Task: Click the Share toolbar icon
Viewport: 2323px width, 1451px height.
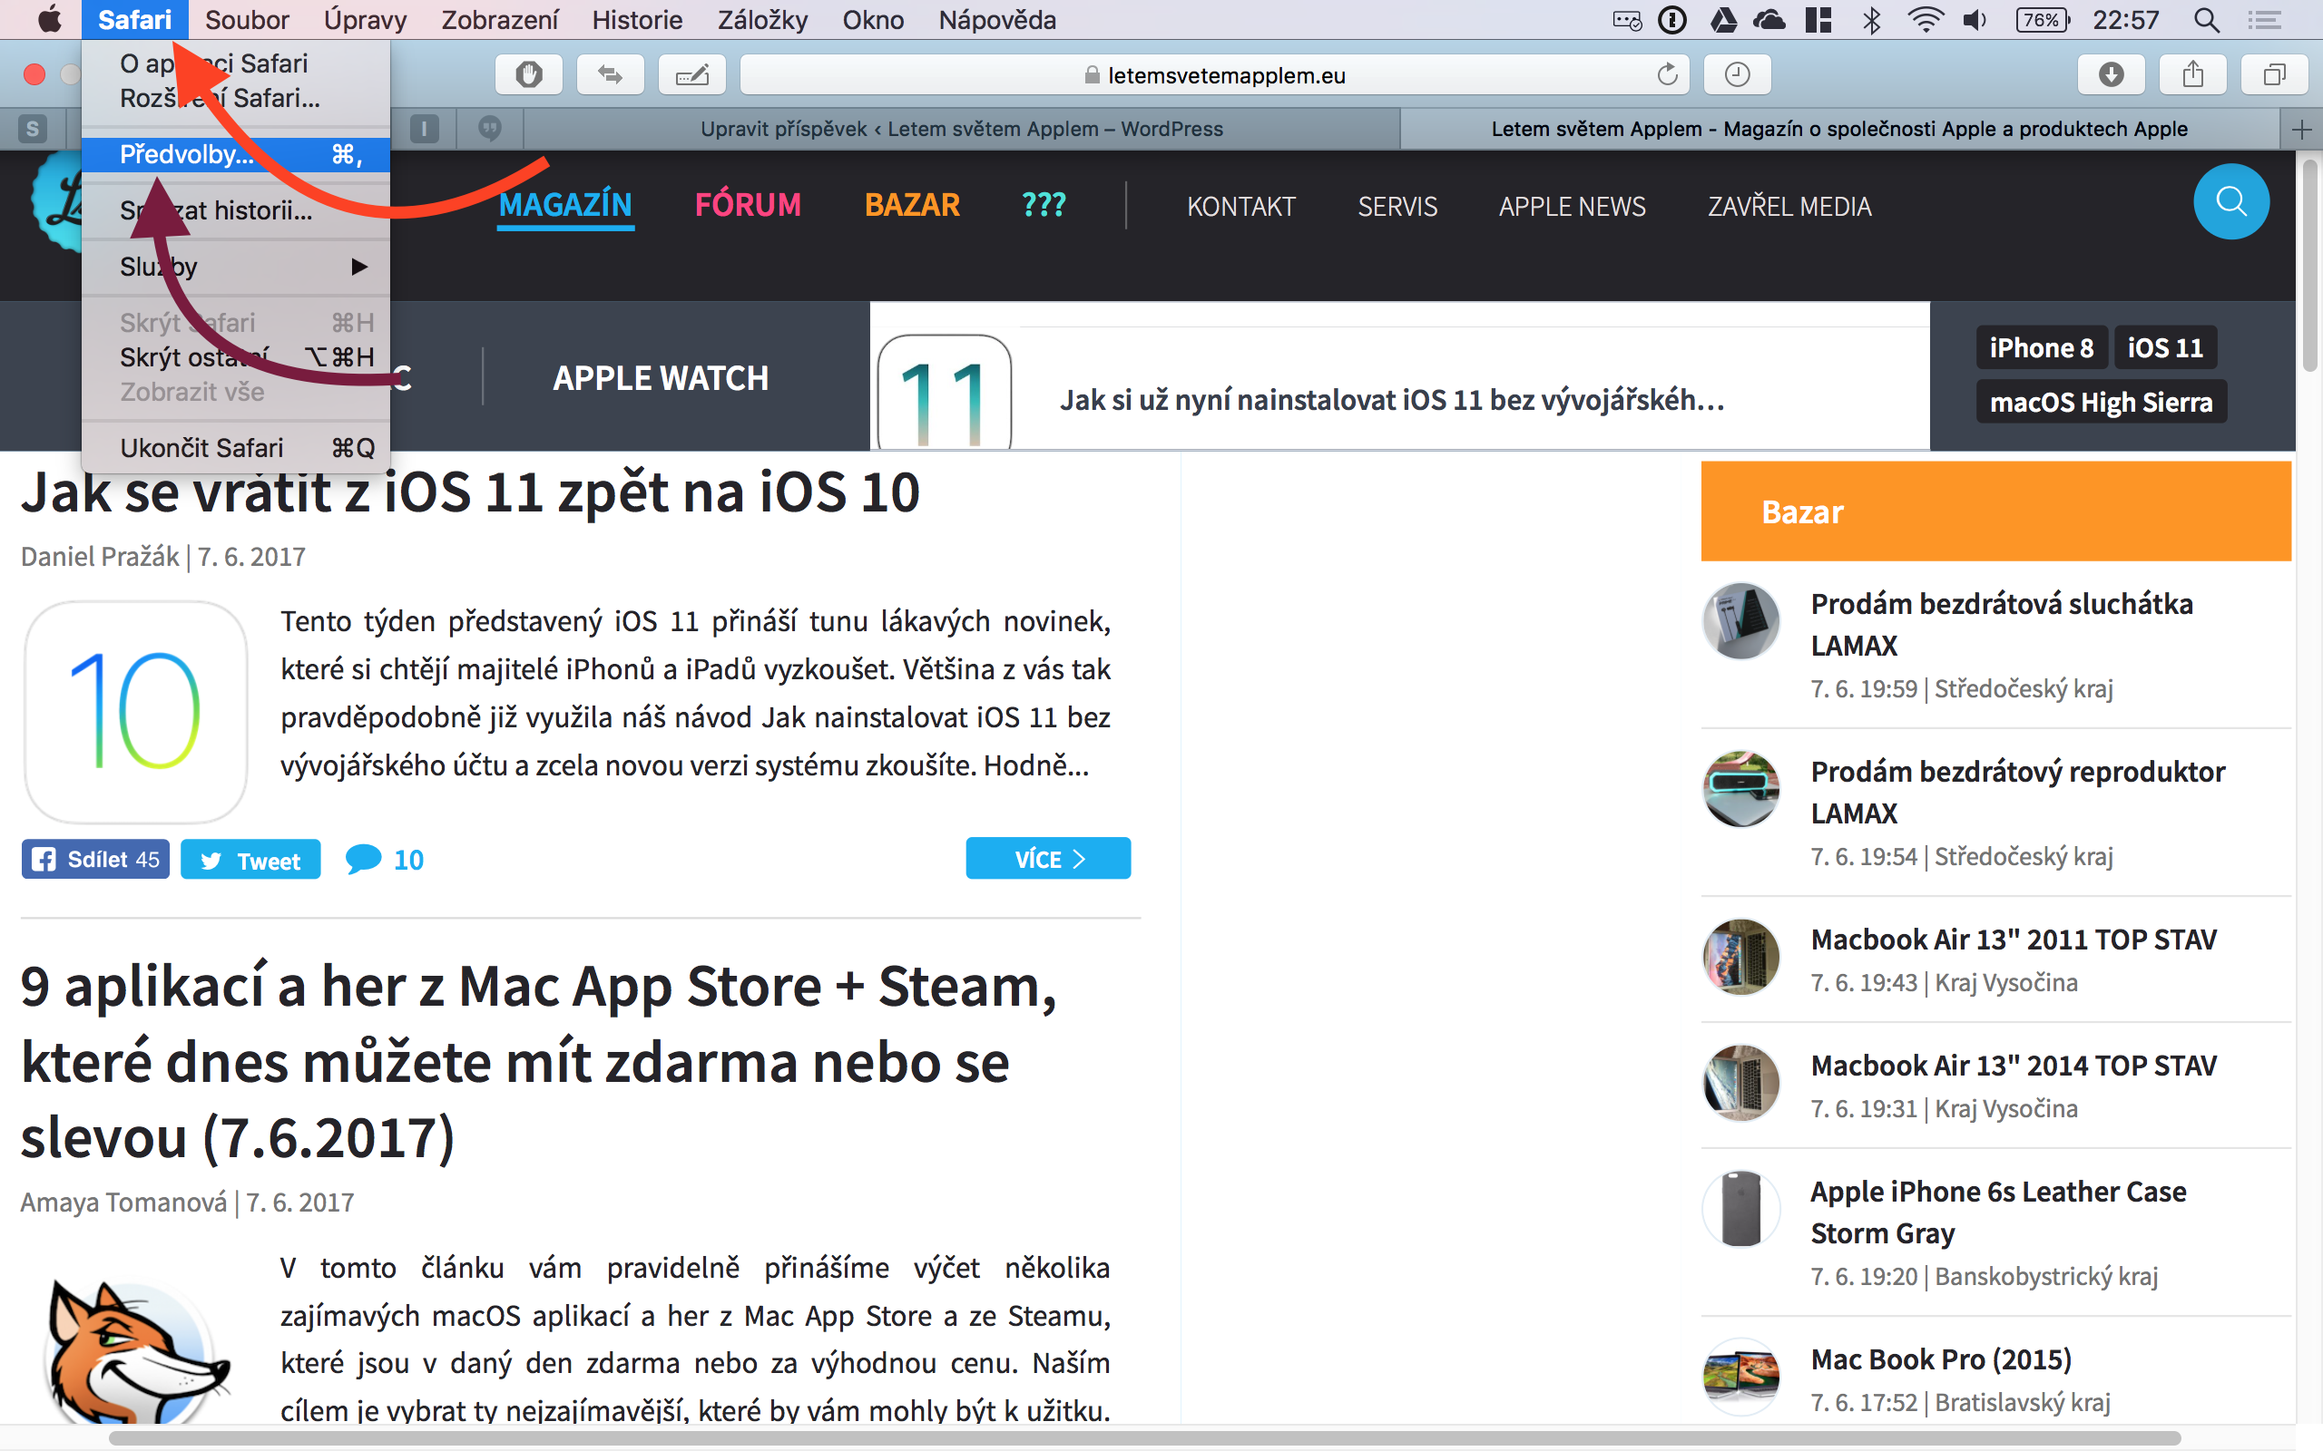Action: click(2192, 75)
